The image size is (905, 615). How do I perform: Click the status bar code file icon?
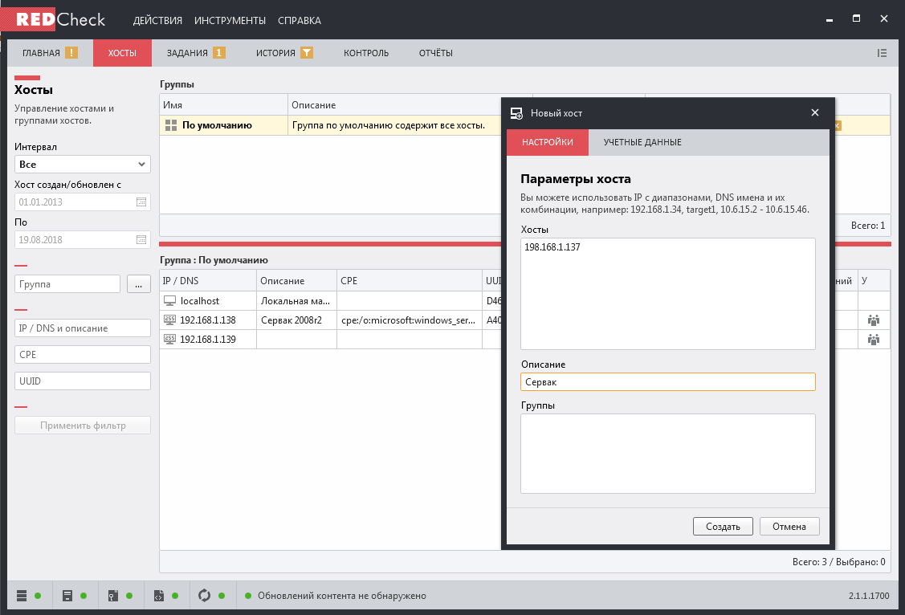tap(159, 596)
